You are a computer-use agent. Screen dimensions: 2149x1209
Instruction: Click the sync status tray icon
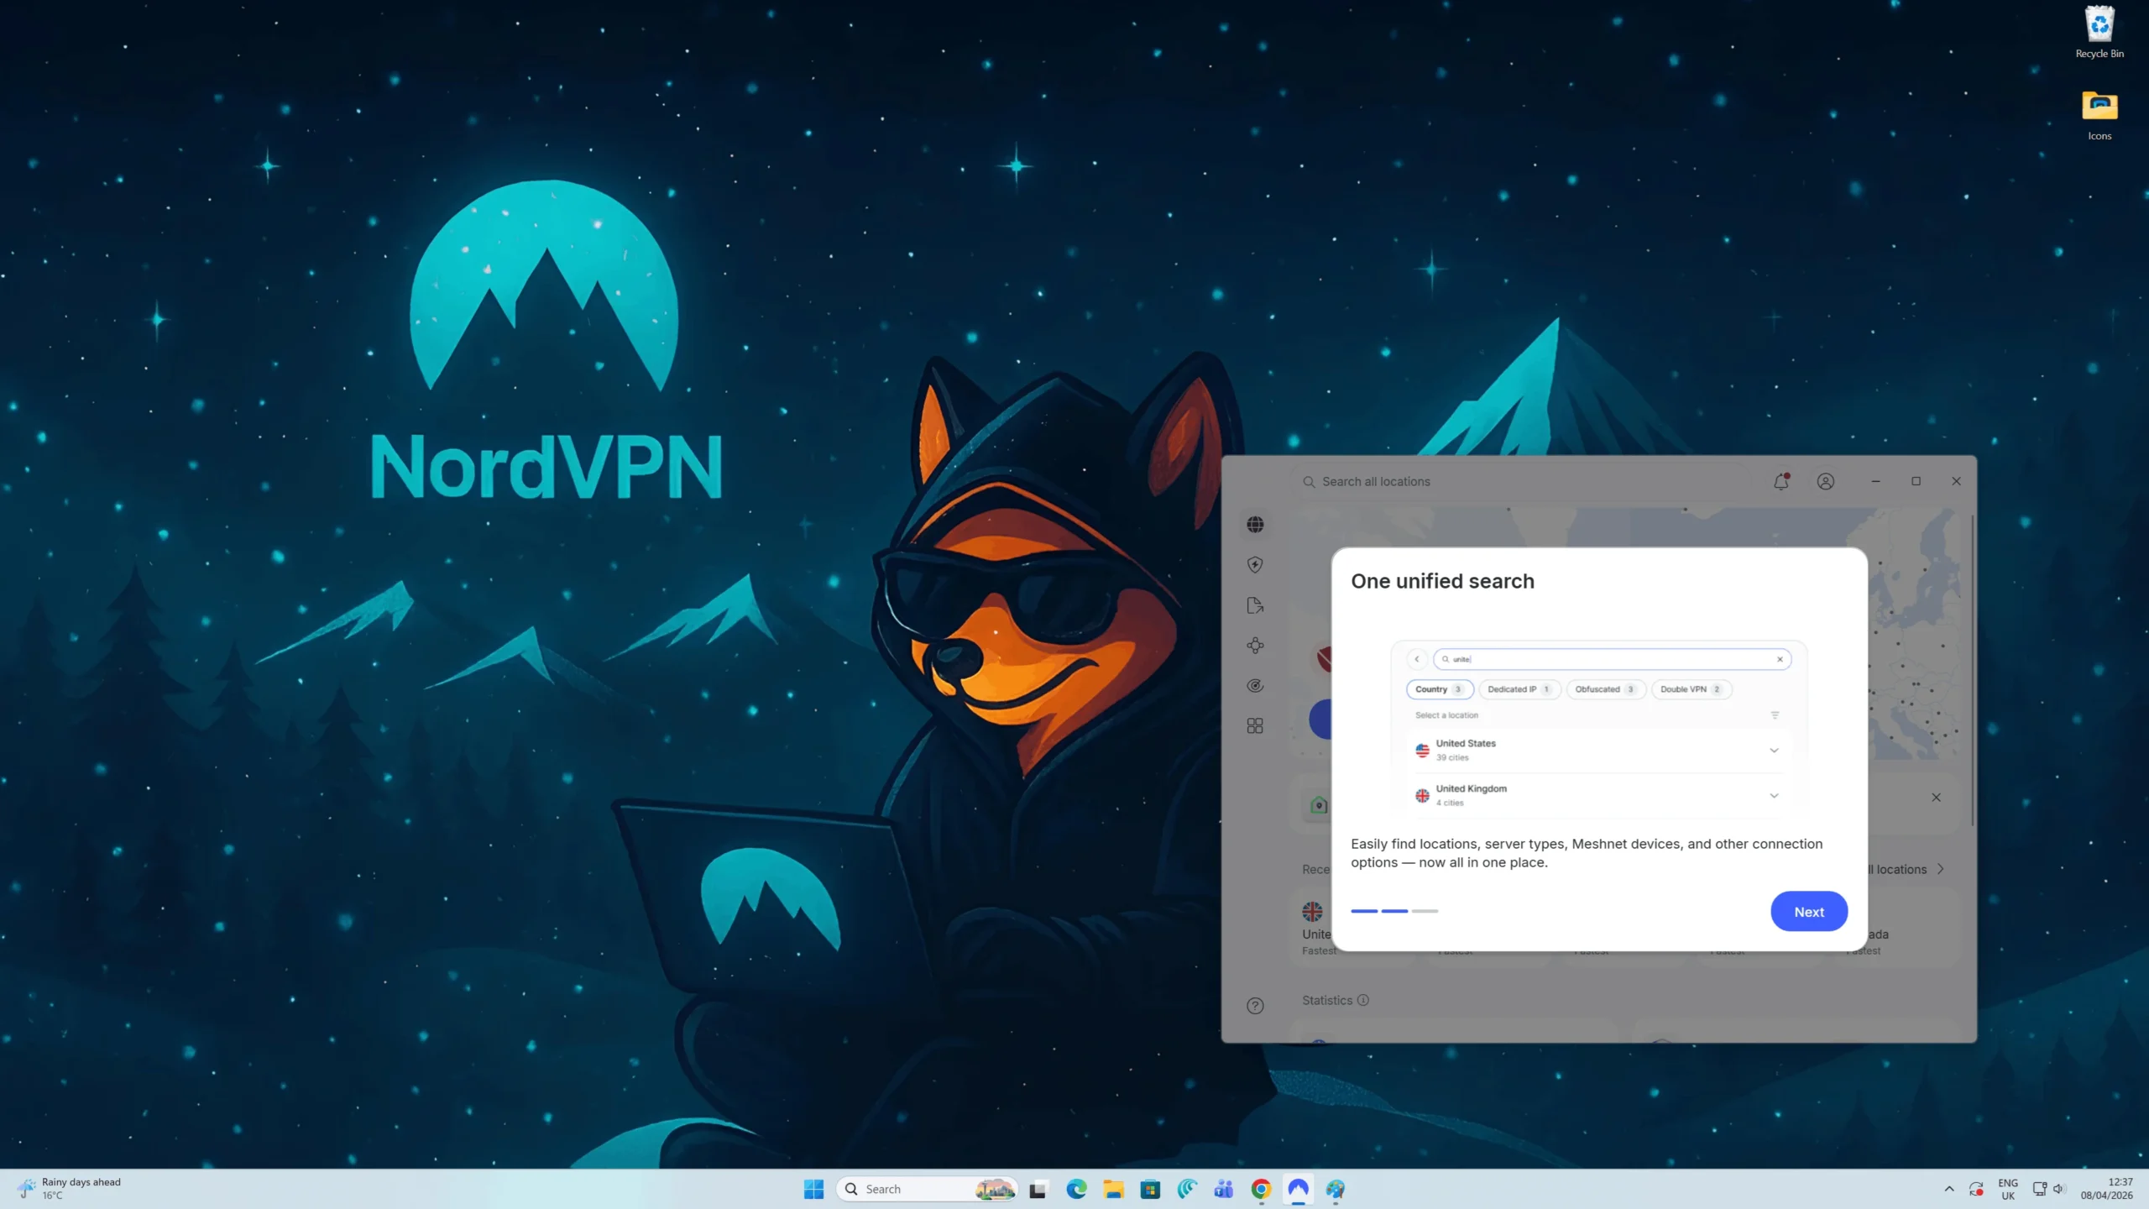click(x=1976, y=1189)
